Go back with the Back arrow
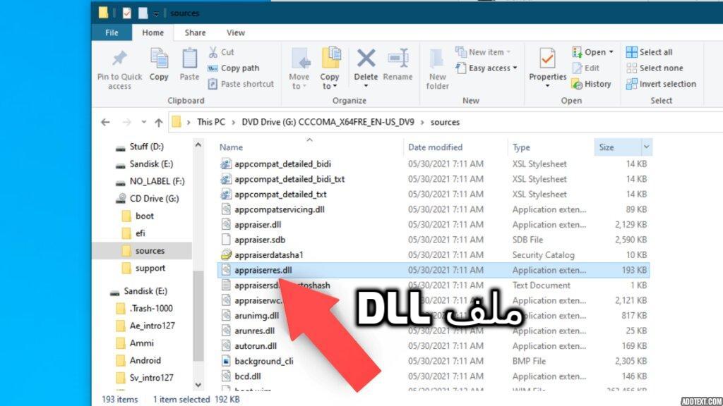The image size is (723, 406). (105, 123)
